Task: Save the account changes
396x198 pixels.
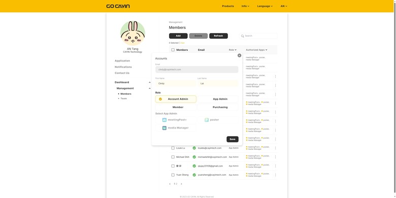Action: pos(233,139)
